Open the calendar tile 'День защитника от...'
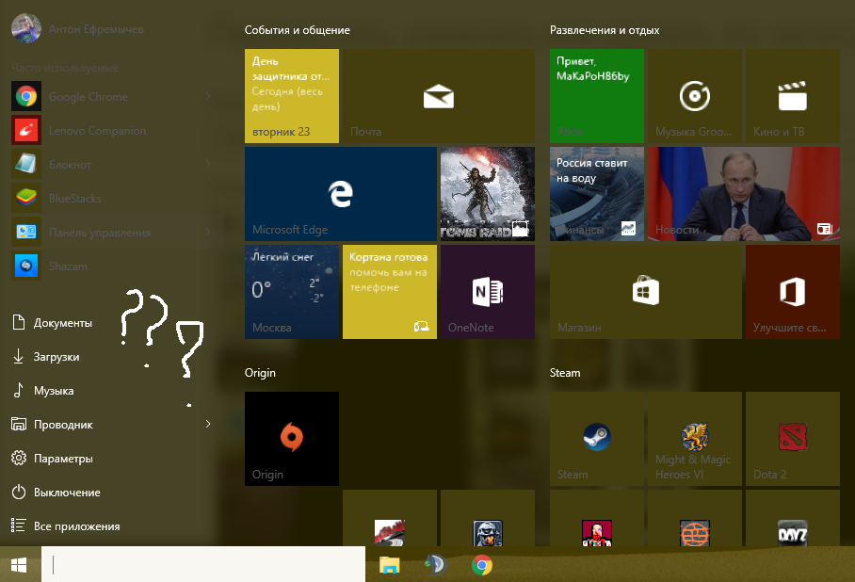 292,96
